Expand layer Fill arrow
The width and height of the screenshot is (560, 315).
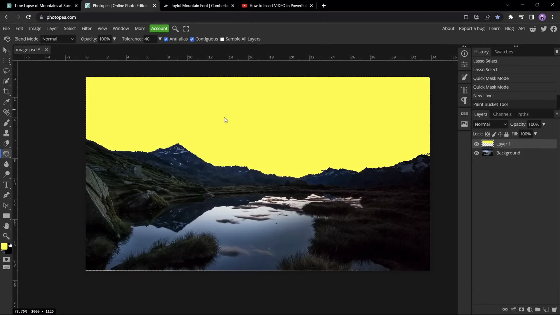[535, 134]
